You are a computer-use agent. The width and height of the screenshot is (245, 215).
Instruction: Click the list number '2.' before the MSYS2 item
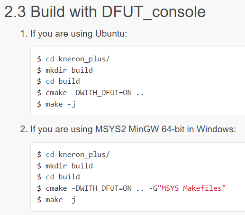[x=24, y=129]
